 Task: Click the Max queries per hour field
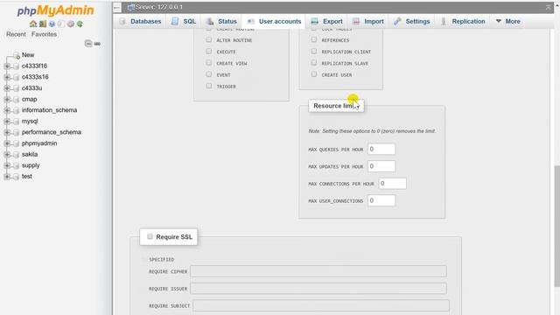[x=381, y=150]
